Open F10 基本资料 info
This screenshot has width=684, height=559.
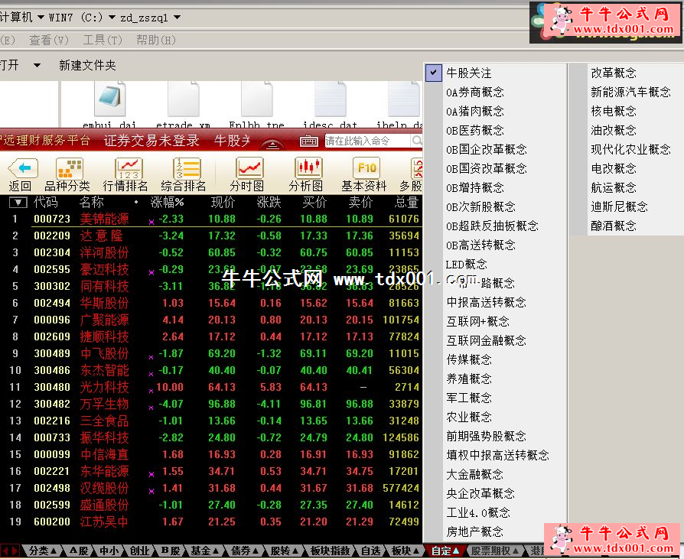[365, 168]
